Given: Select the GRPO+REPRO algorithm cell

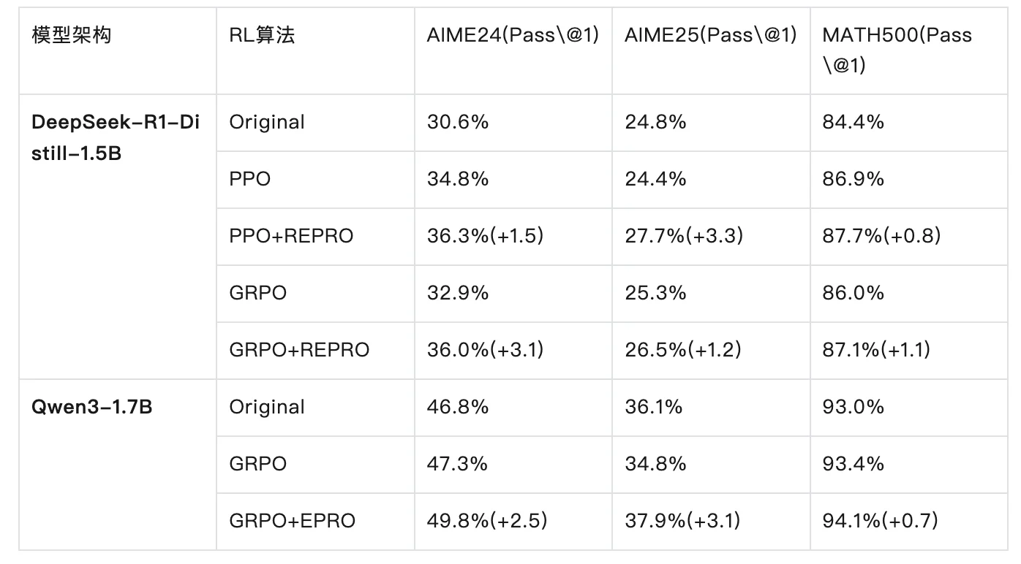Looking at the screenshot, I should 299,350.
